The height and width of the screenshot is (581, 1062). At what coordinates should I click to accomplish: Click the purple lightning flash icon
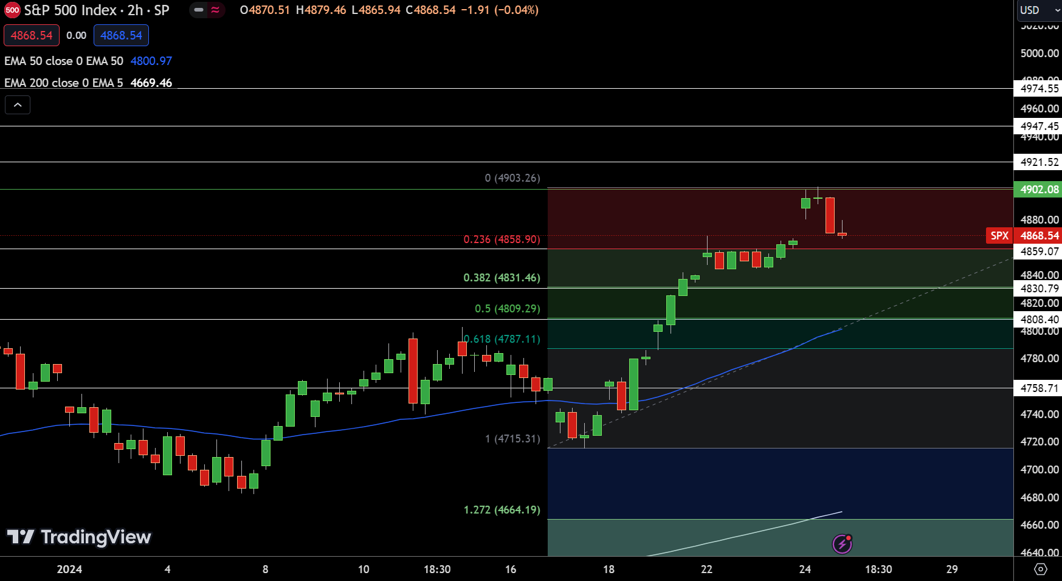click(842, 544)
